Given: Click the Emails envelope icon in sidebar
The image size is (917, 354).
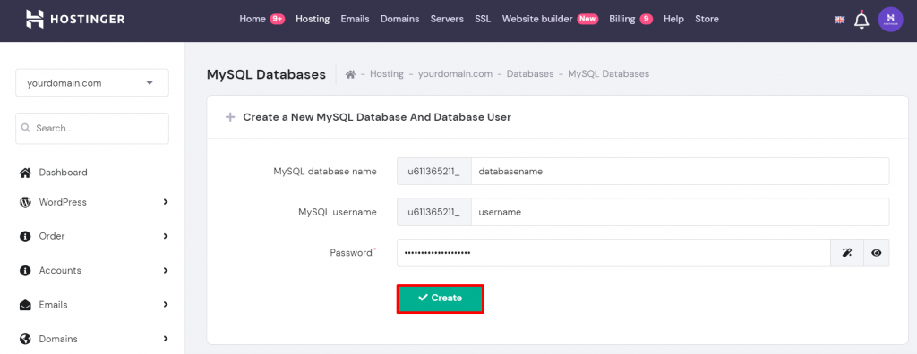Looking at the screenshot, I should (24, 305).
